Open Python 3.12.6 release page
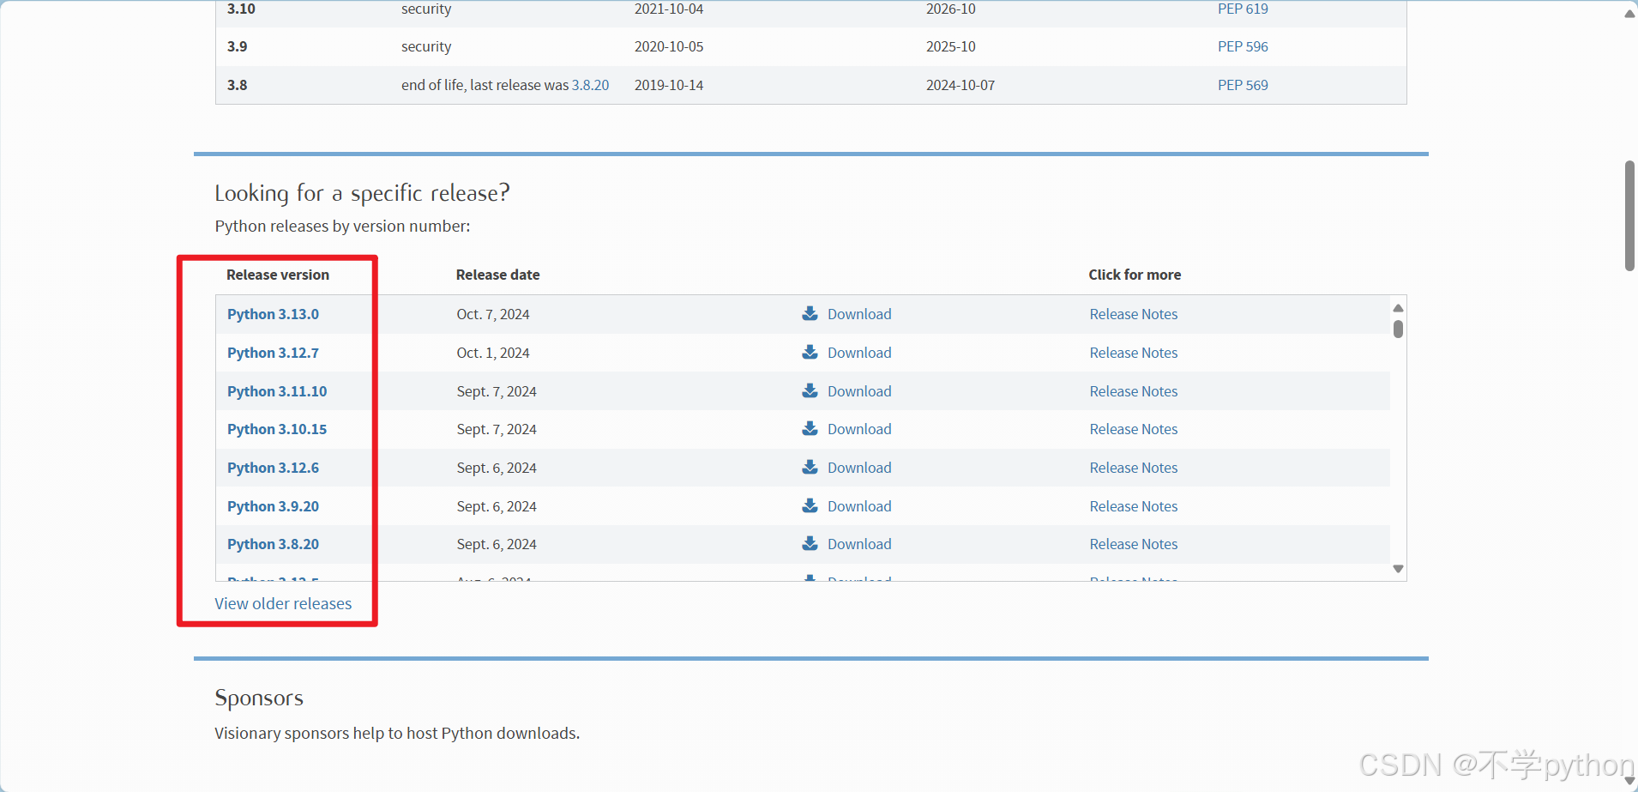 click(x=273, y=468)
